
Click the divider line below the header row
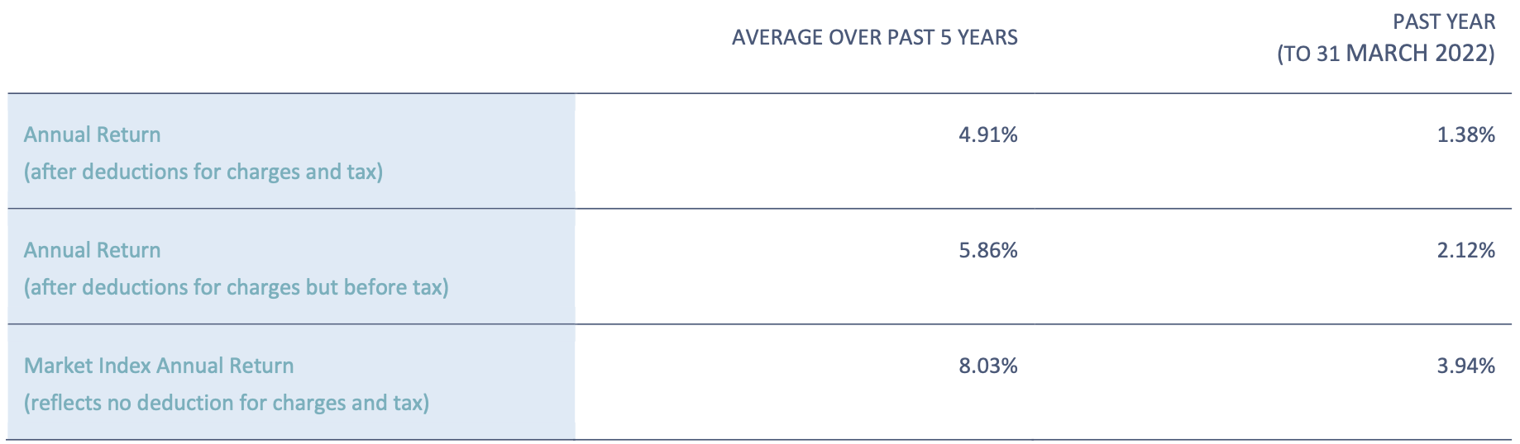click(760, 93)
